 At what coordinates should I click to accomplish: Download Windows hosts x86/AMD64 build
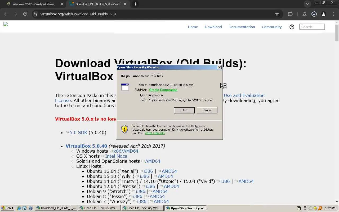point(126,151)
